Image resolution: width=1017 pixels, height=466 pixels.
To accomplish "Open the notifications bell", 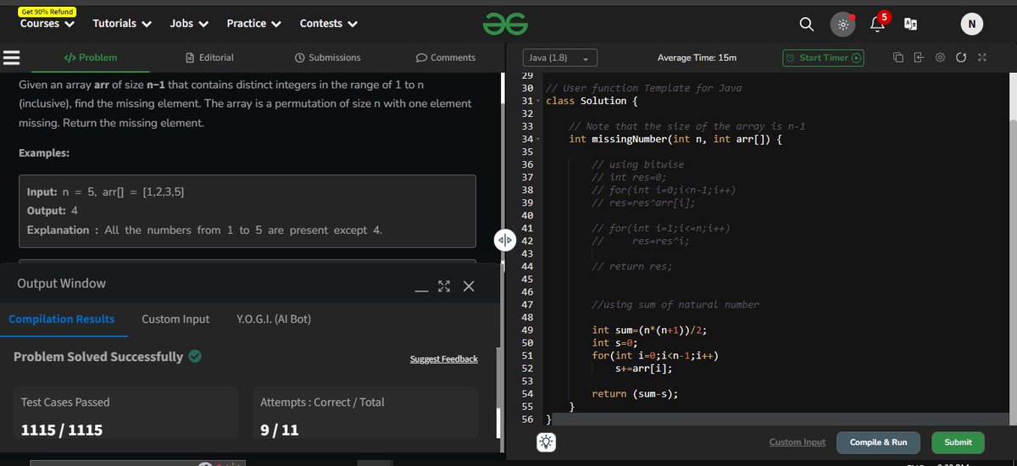I will click(x=877, y=24).
